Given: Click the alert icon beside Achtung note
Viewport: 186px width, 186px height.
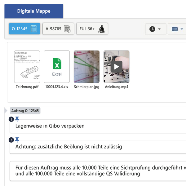Looking at the screenshot, I should [11, 140].
